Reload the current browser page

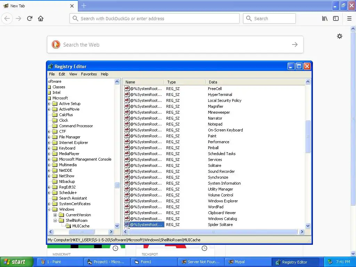click(30, 18)
